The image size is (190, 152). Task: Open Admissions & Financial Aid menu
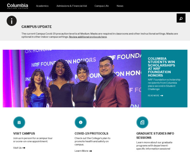click(x=72, y=6)
